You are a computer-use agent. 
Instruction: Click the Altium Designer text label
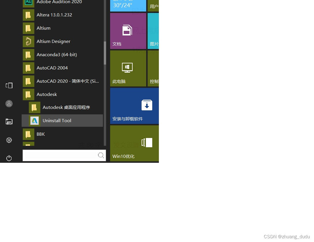click(x=53, y=41)
